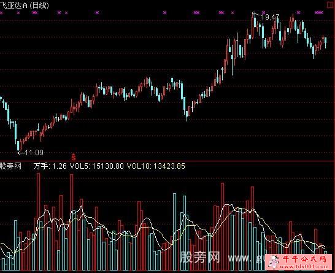Click the window layout icon at top-right corner
Viewport: 335px width, 273px height.
tap(331, 5)
